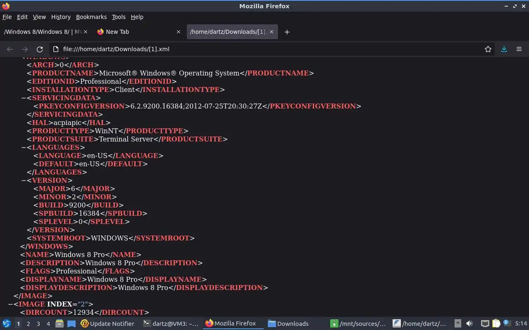This screenshot has width=529, height=330.
Task: Bookmark this page with the star icon
Action: click(x=488, y=49)
